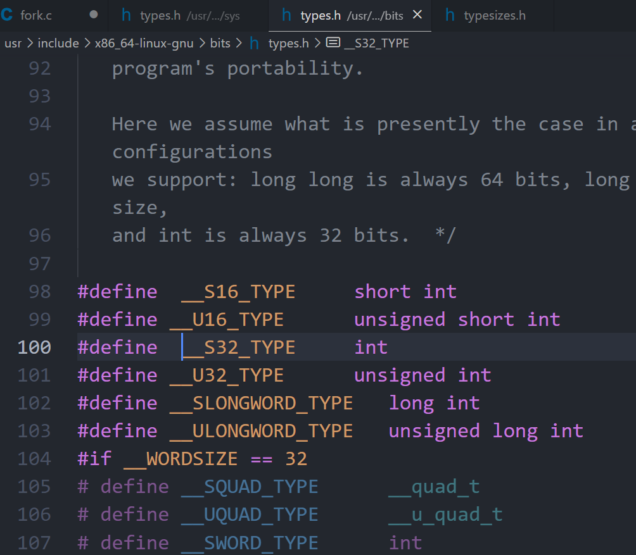Click on '__S16_TYPE' macro name

(x=238, y=292)
